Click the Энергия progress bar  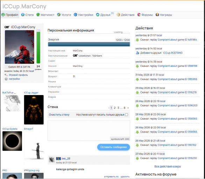pyautogui.click(x=89, y=44)
